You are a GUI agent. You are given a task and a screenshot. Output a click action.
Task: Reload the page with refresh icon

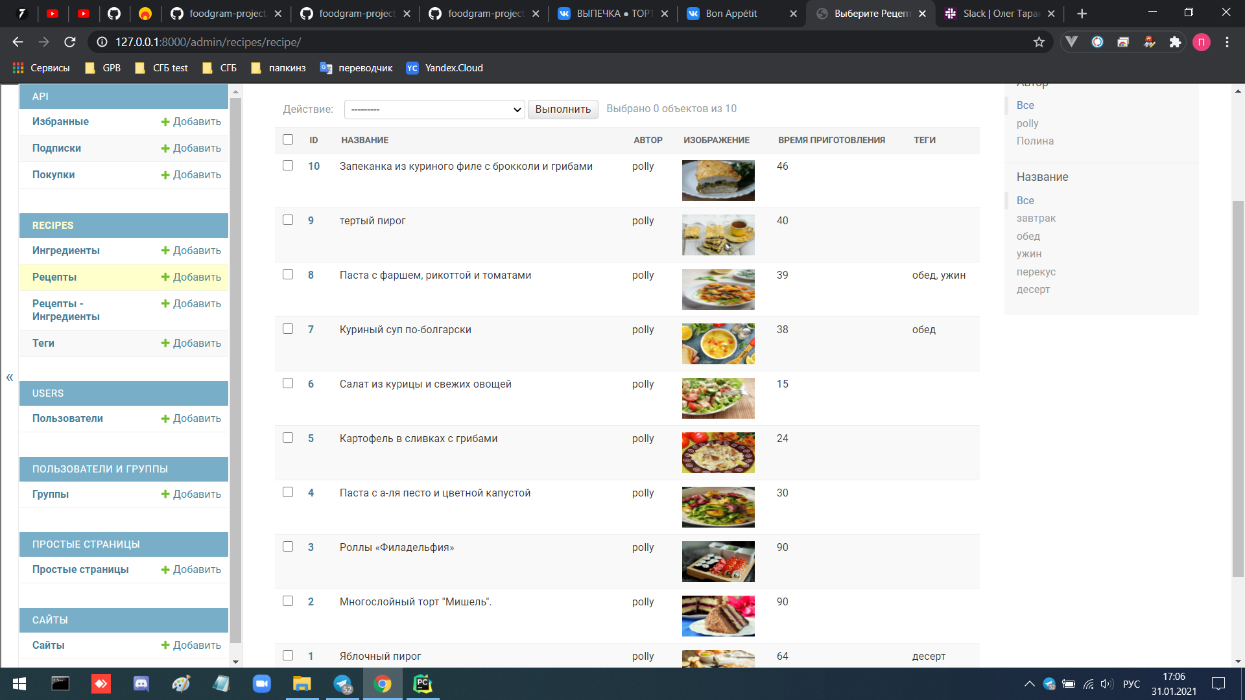[70, 42]
